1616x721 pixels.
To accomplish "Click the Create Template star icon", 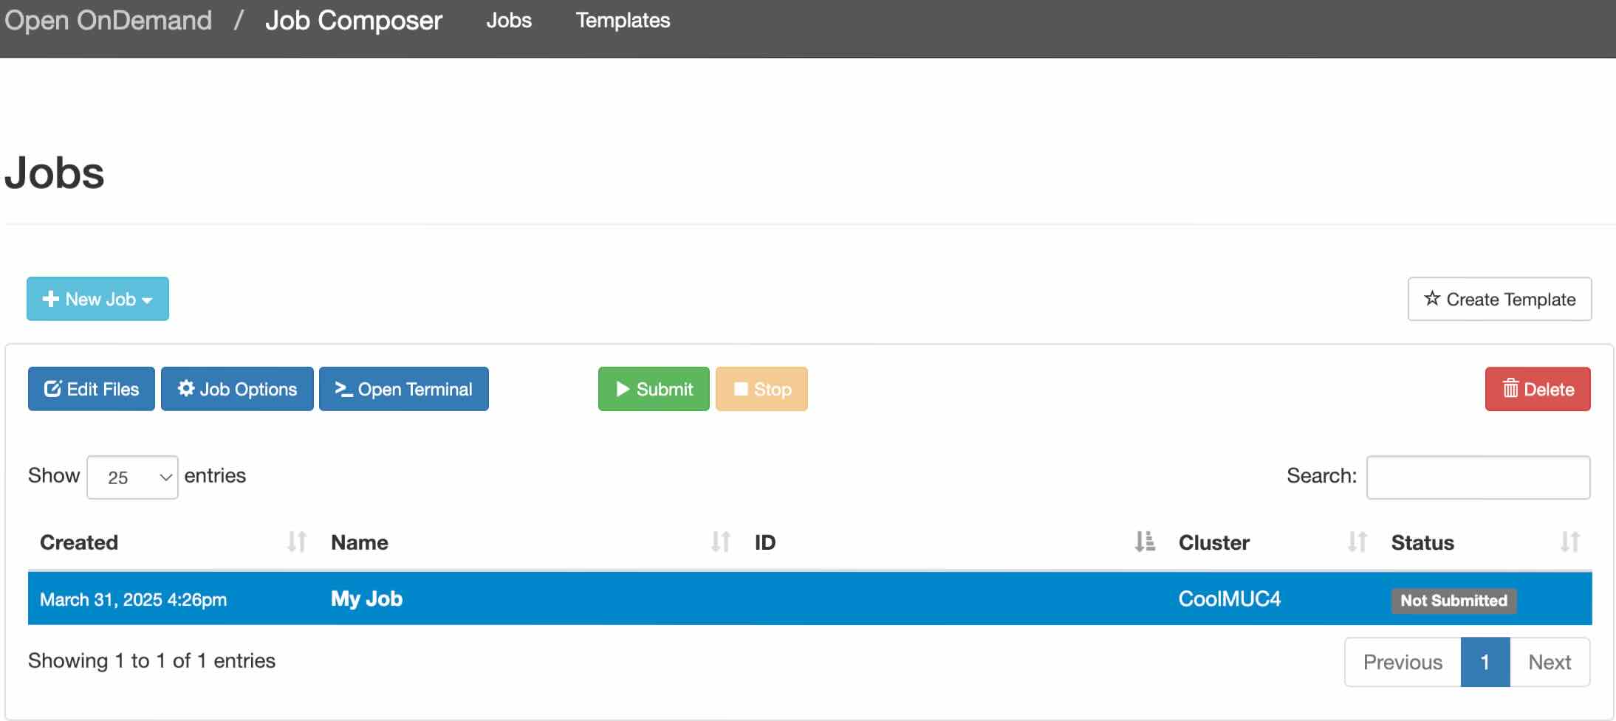I will click(x=1432, y=299).
